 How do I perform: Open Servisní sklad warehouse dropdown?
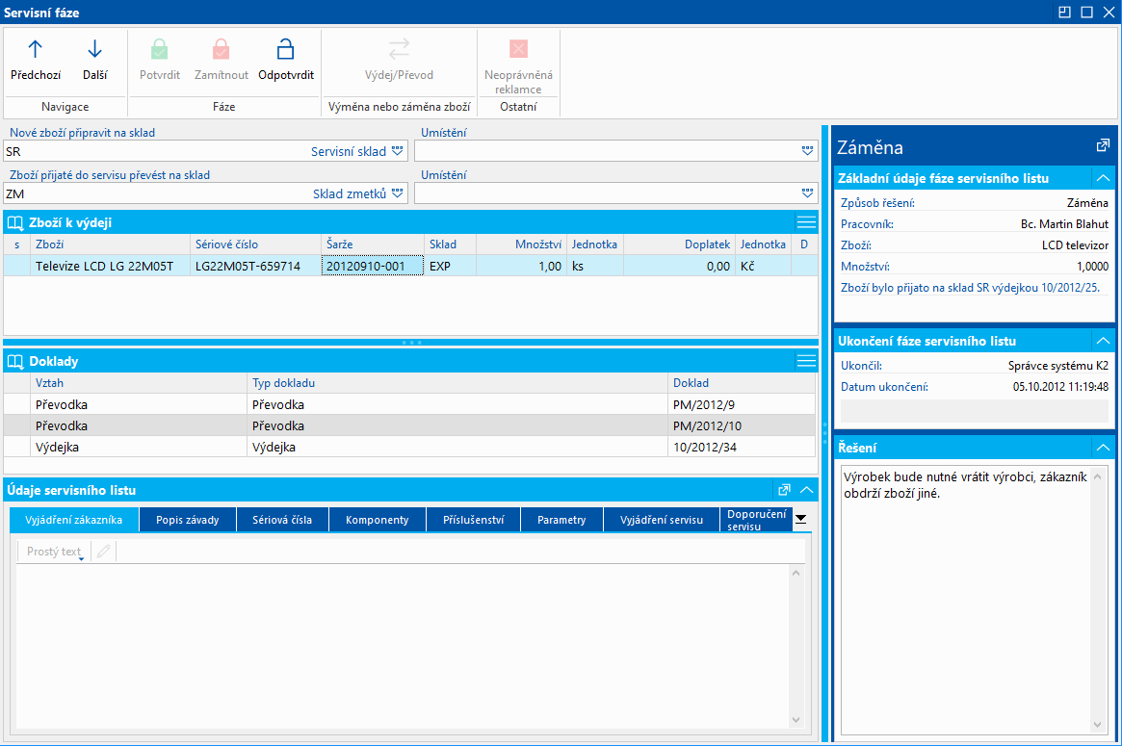[x=397, y=151]
